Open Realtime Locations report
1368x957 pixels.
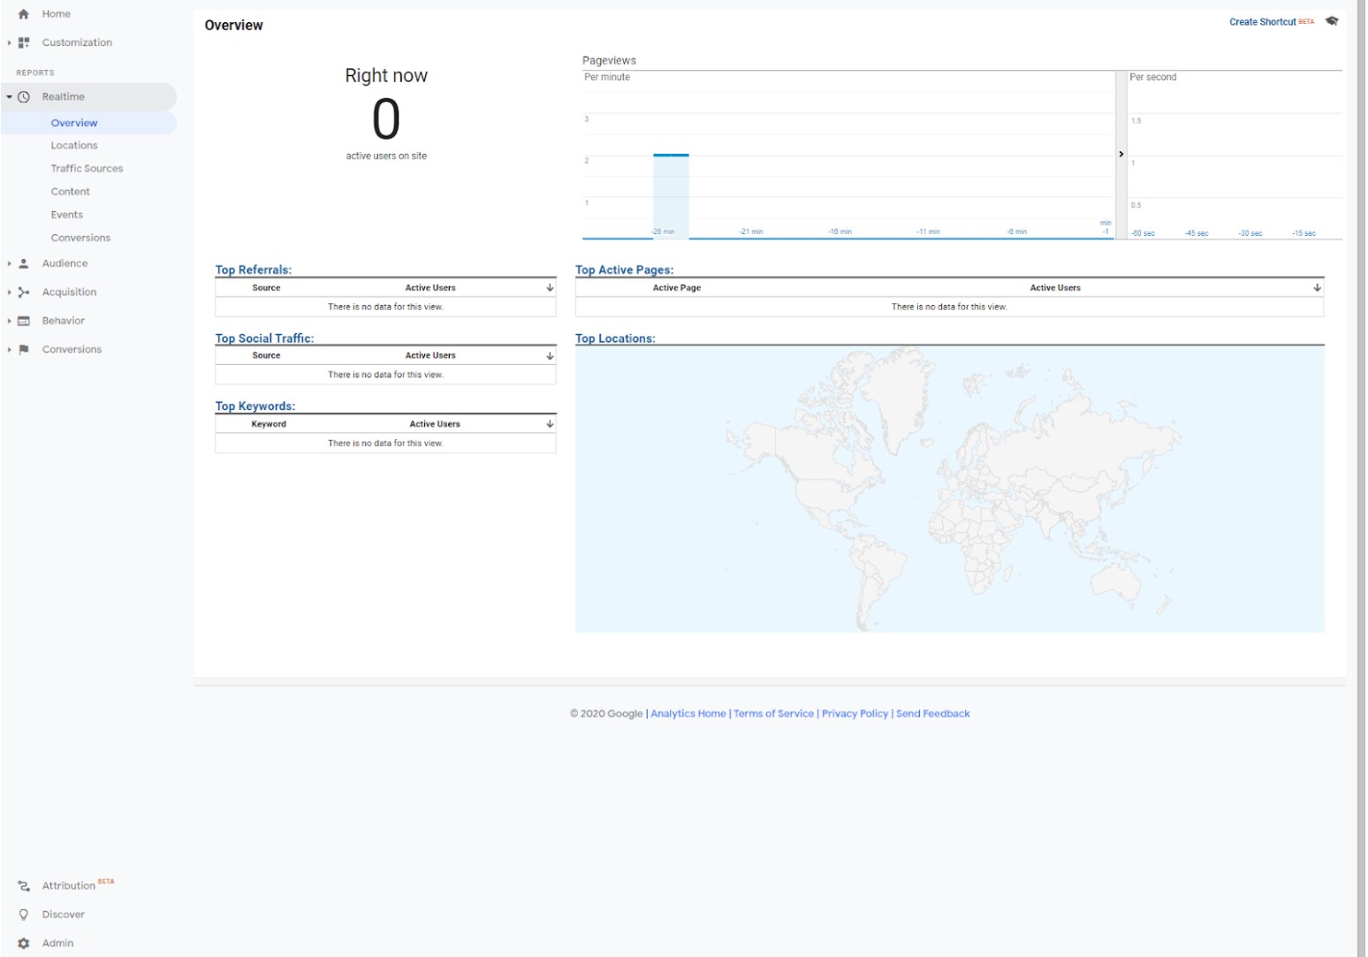[x=74, y=146]
